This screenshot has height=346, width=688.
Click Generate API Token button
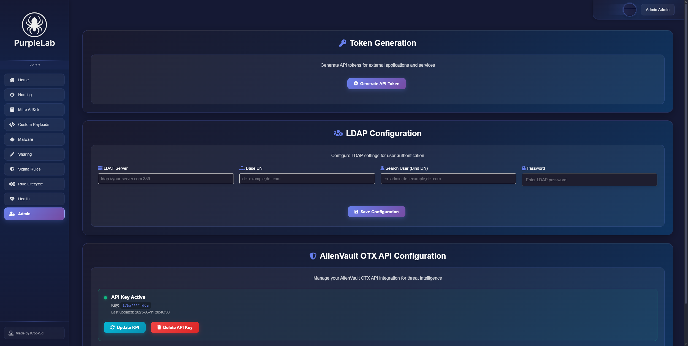coord(376,83)
